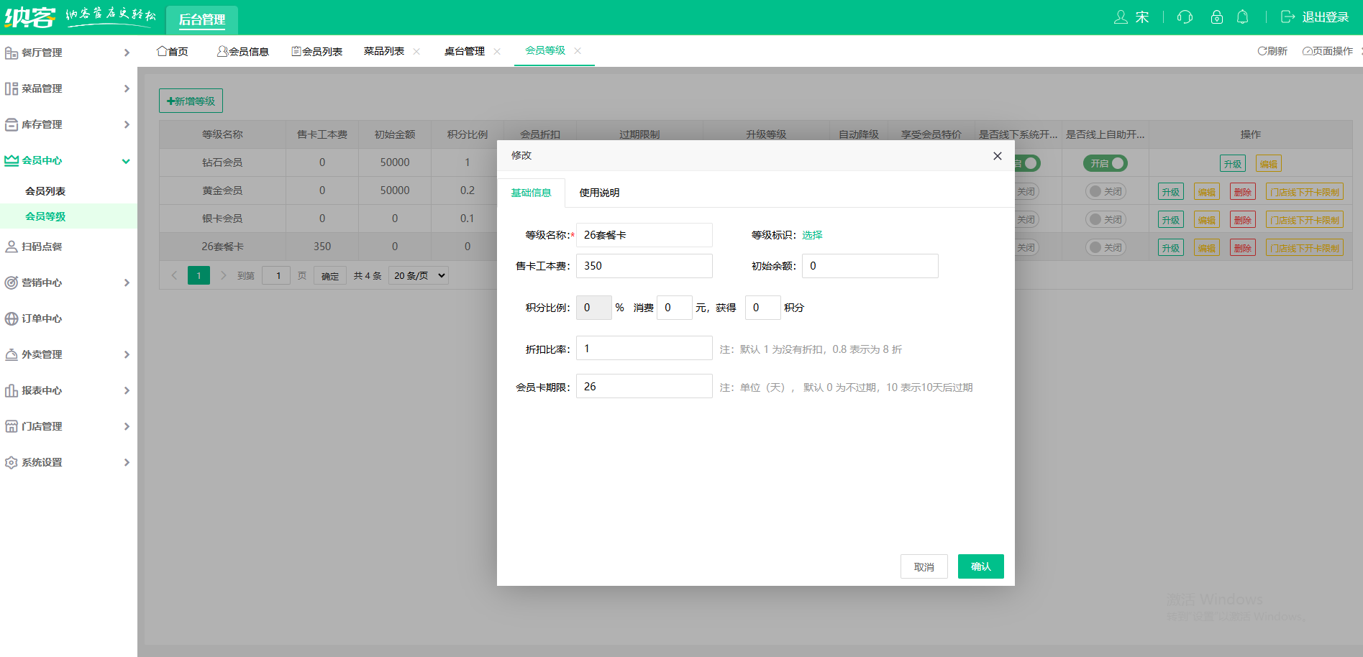Close the 修改 dialog with X icon
The height and width of the screenshot is (657, 1363).
coord(997,156)
